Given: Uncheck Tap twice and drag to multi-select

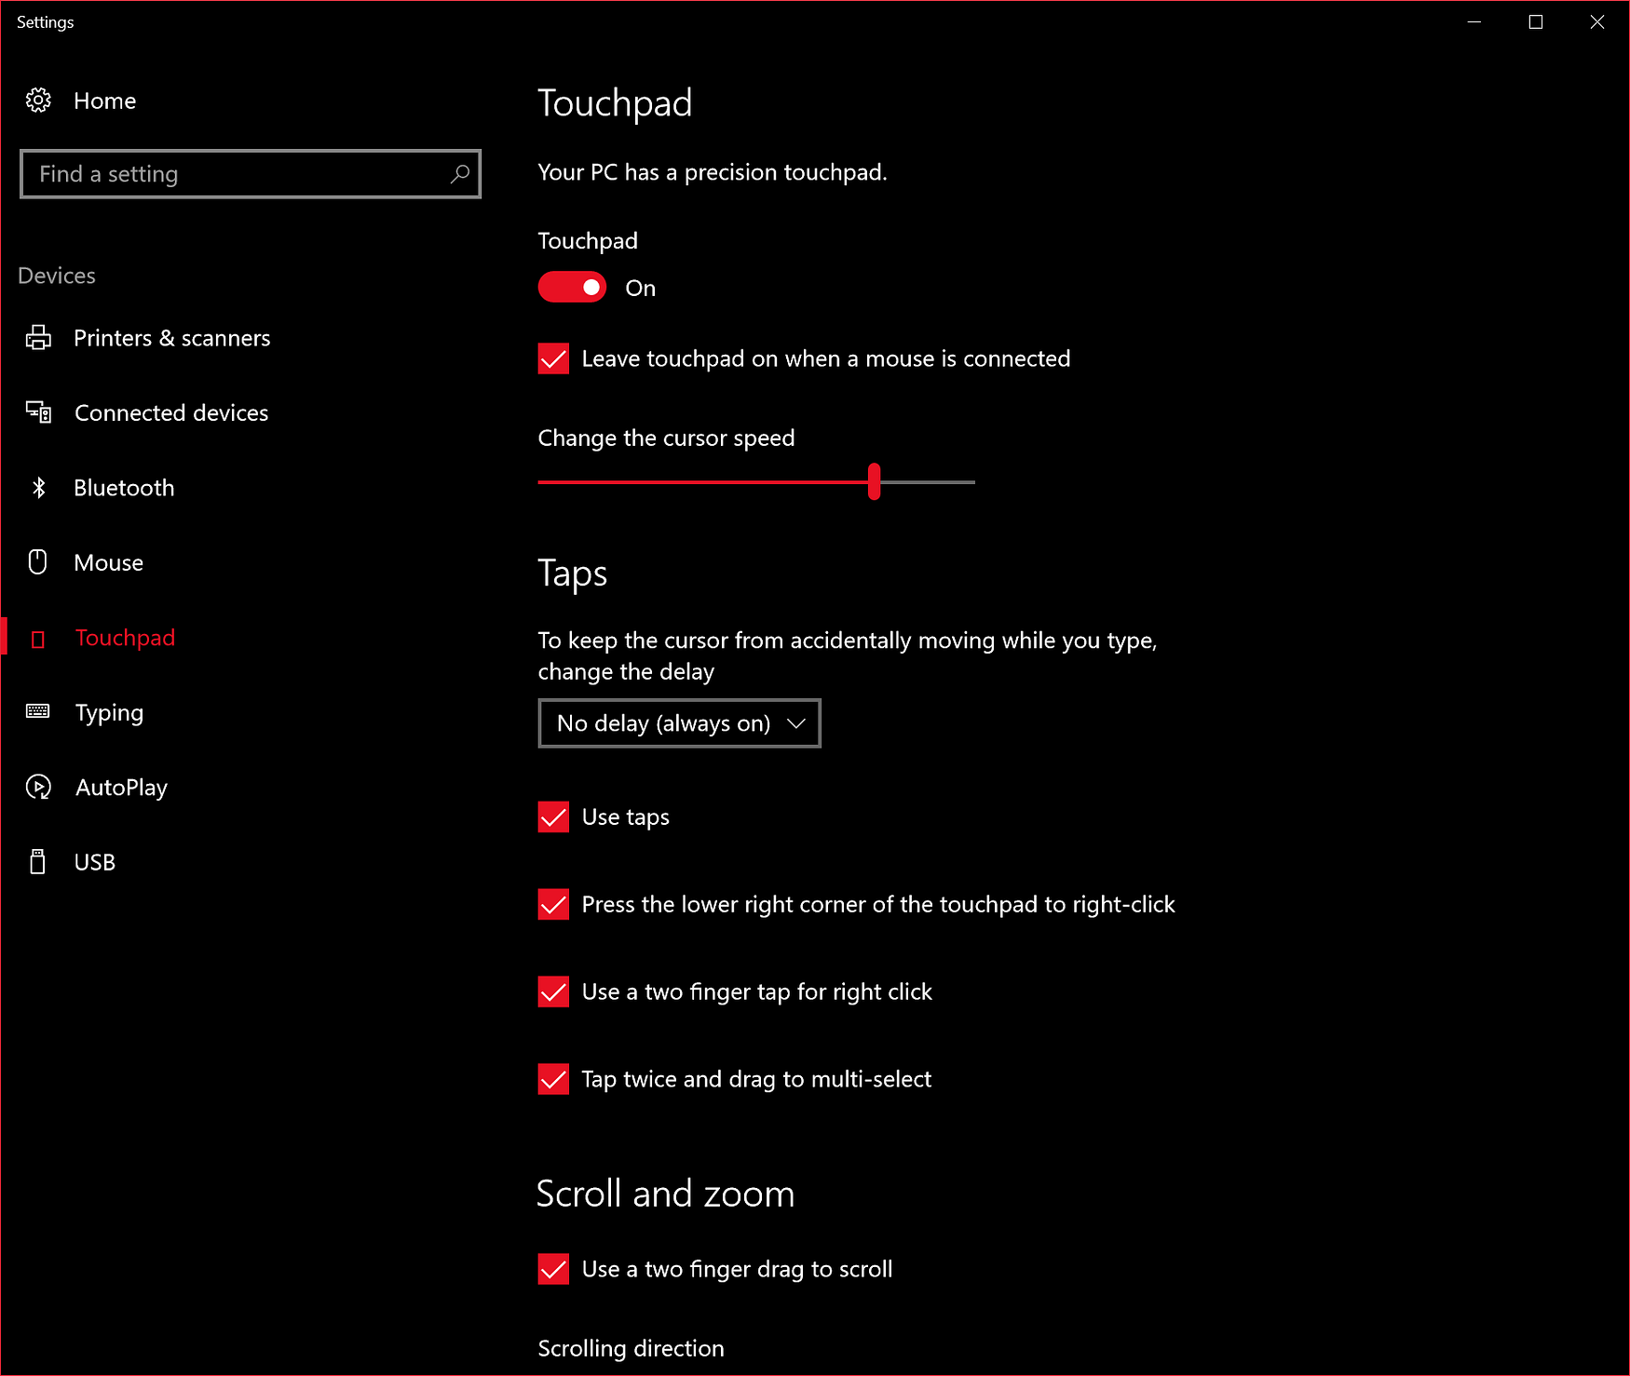Looking at the screenshot, I should point(553,1079).
